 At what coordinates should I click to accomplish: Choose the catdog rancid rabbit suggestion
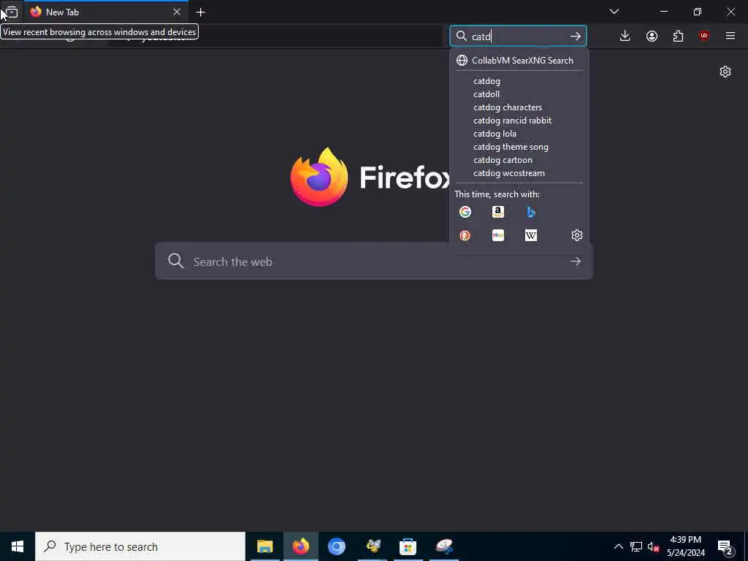point(519,121)
